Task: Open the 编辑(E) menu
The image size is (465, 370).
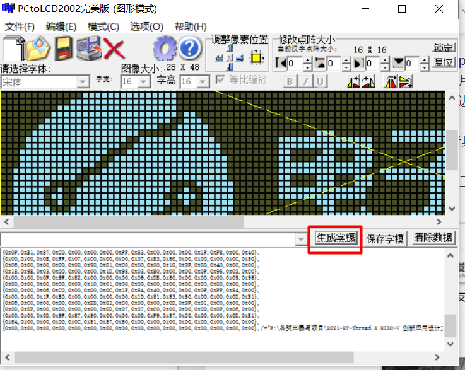Action: tap(61, 26)
